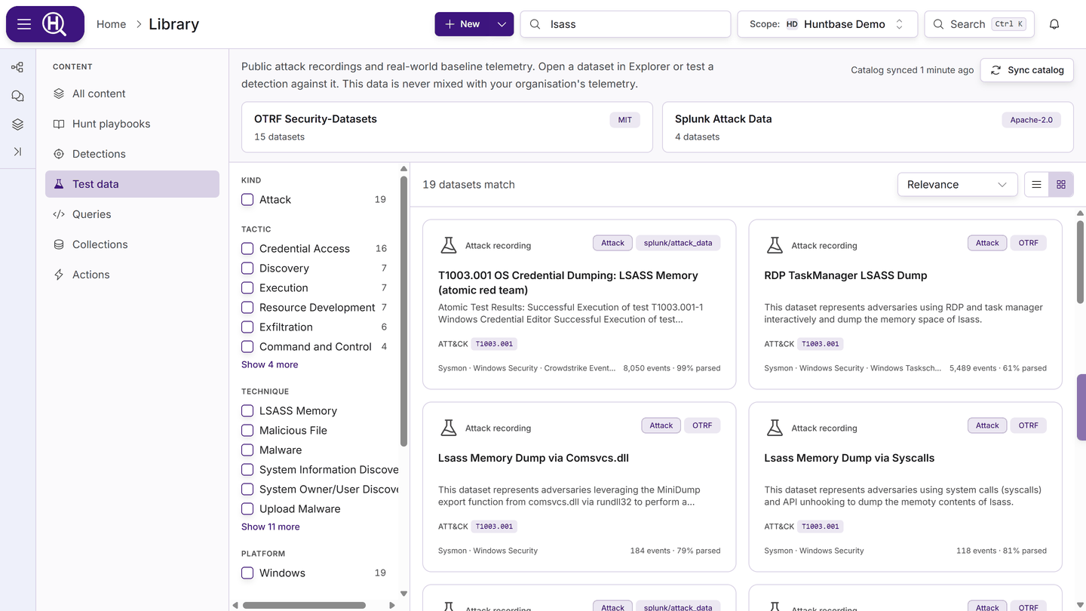Expand the collapsed sidebar arrow icon

click(x=17, y=152)
